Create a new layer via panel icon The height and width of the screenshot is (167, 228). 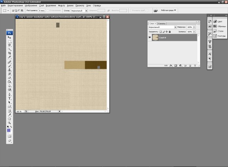191,66
